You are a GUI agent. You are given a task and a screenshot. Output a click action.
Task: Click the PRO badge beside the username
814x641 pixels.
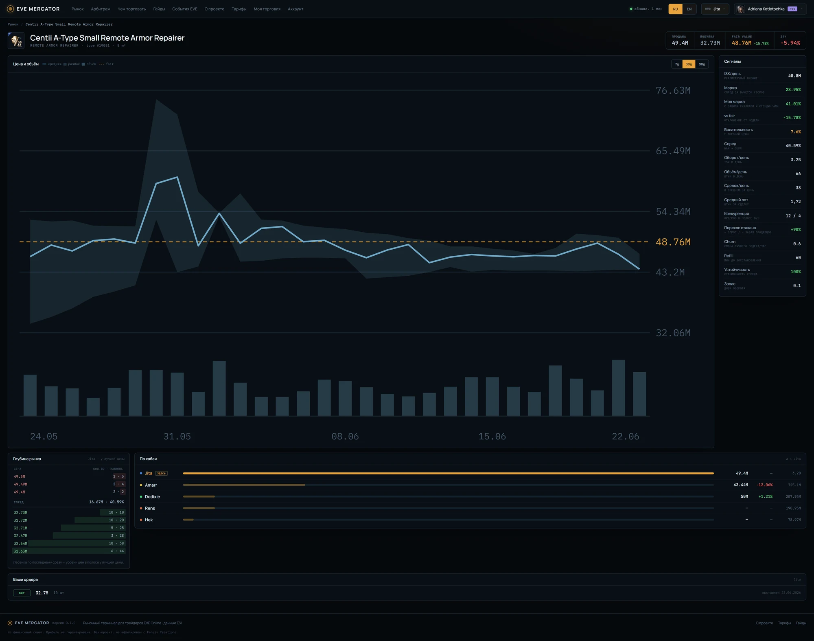[792, 9]
